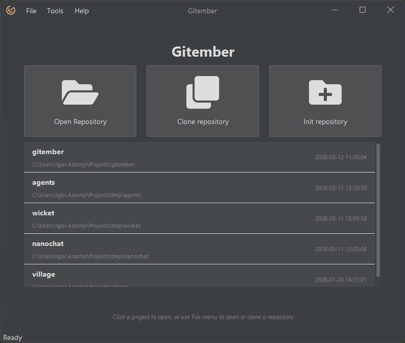
Task: Minimize the Gitember window
Action: pyautogui.click(x=335, y=10)
